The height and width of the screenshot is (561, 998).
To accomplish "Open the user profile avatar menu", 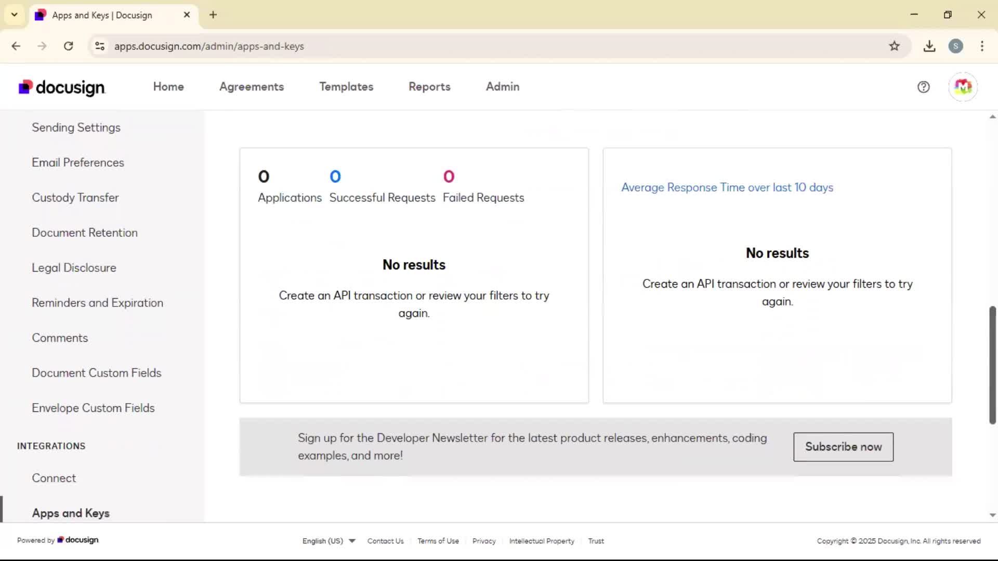I will pos(963,87).
